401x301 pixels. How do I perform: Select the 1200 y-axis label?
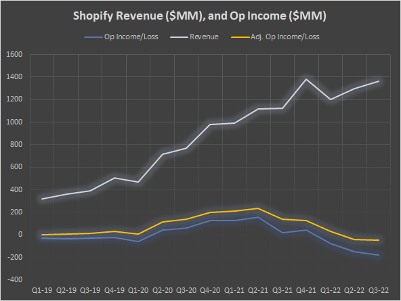pyautogui.click(x=14, y=99)
